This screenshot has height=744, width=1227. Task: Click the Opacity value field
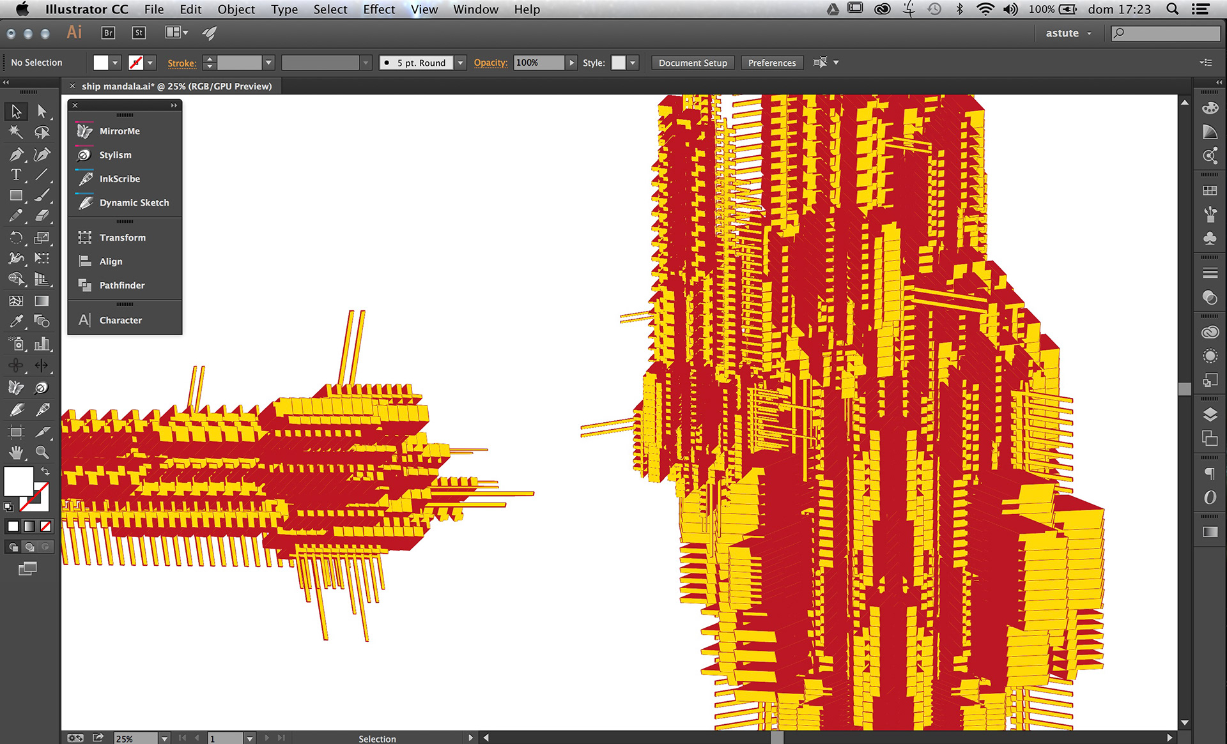point(539,63)
